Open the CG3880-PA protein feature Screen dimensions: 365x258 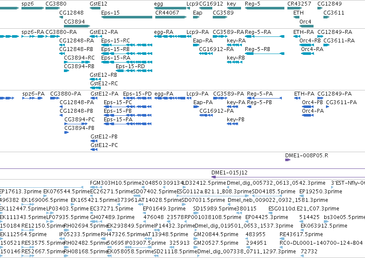coord(55,98)
